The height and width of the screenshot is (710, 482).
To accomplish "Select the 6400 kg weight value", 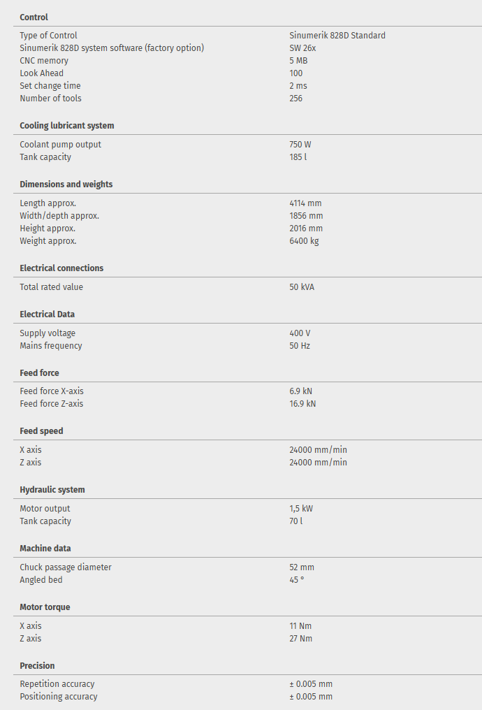I will pos(304,241).
